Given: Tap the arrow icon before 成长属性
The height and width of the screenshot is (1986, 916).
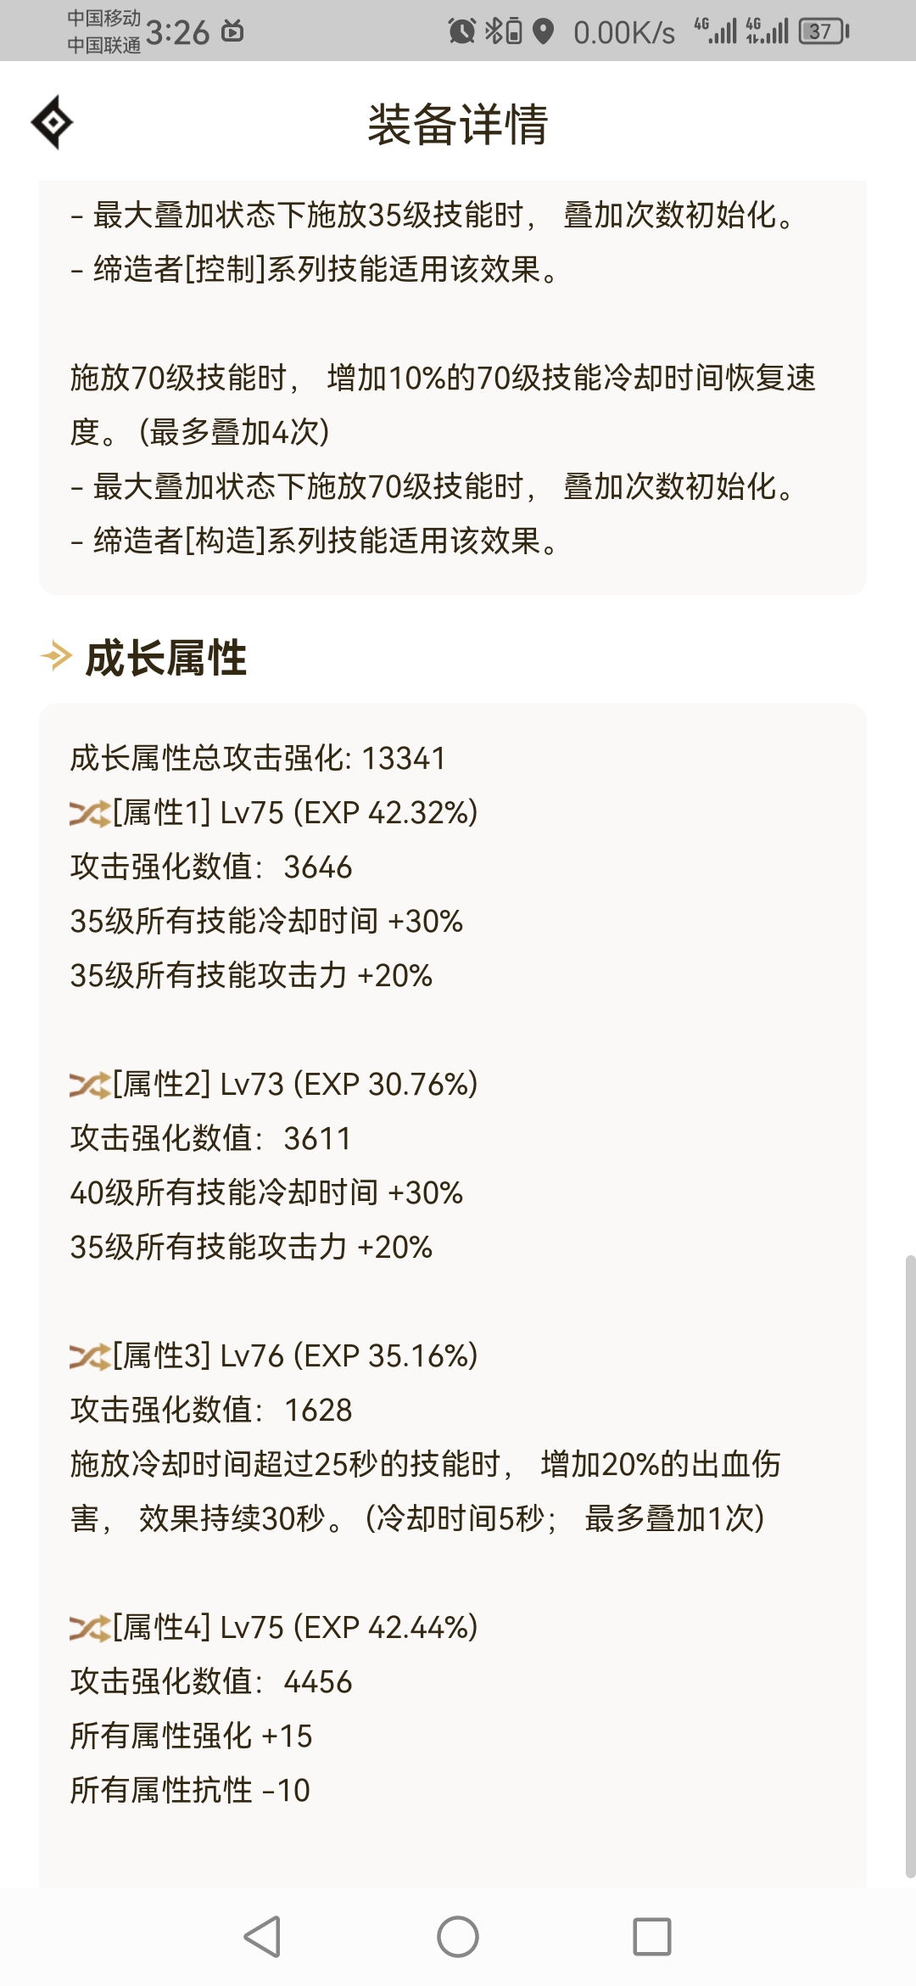Looking at the screenshot, I should point(56,656).
